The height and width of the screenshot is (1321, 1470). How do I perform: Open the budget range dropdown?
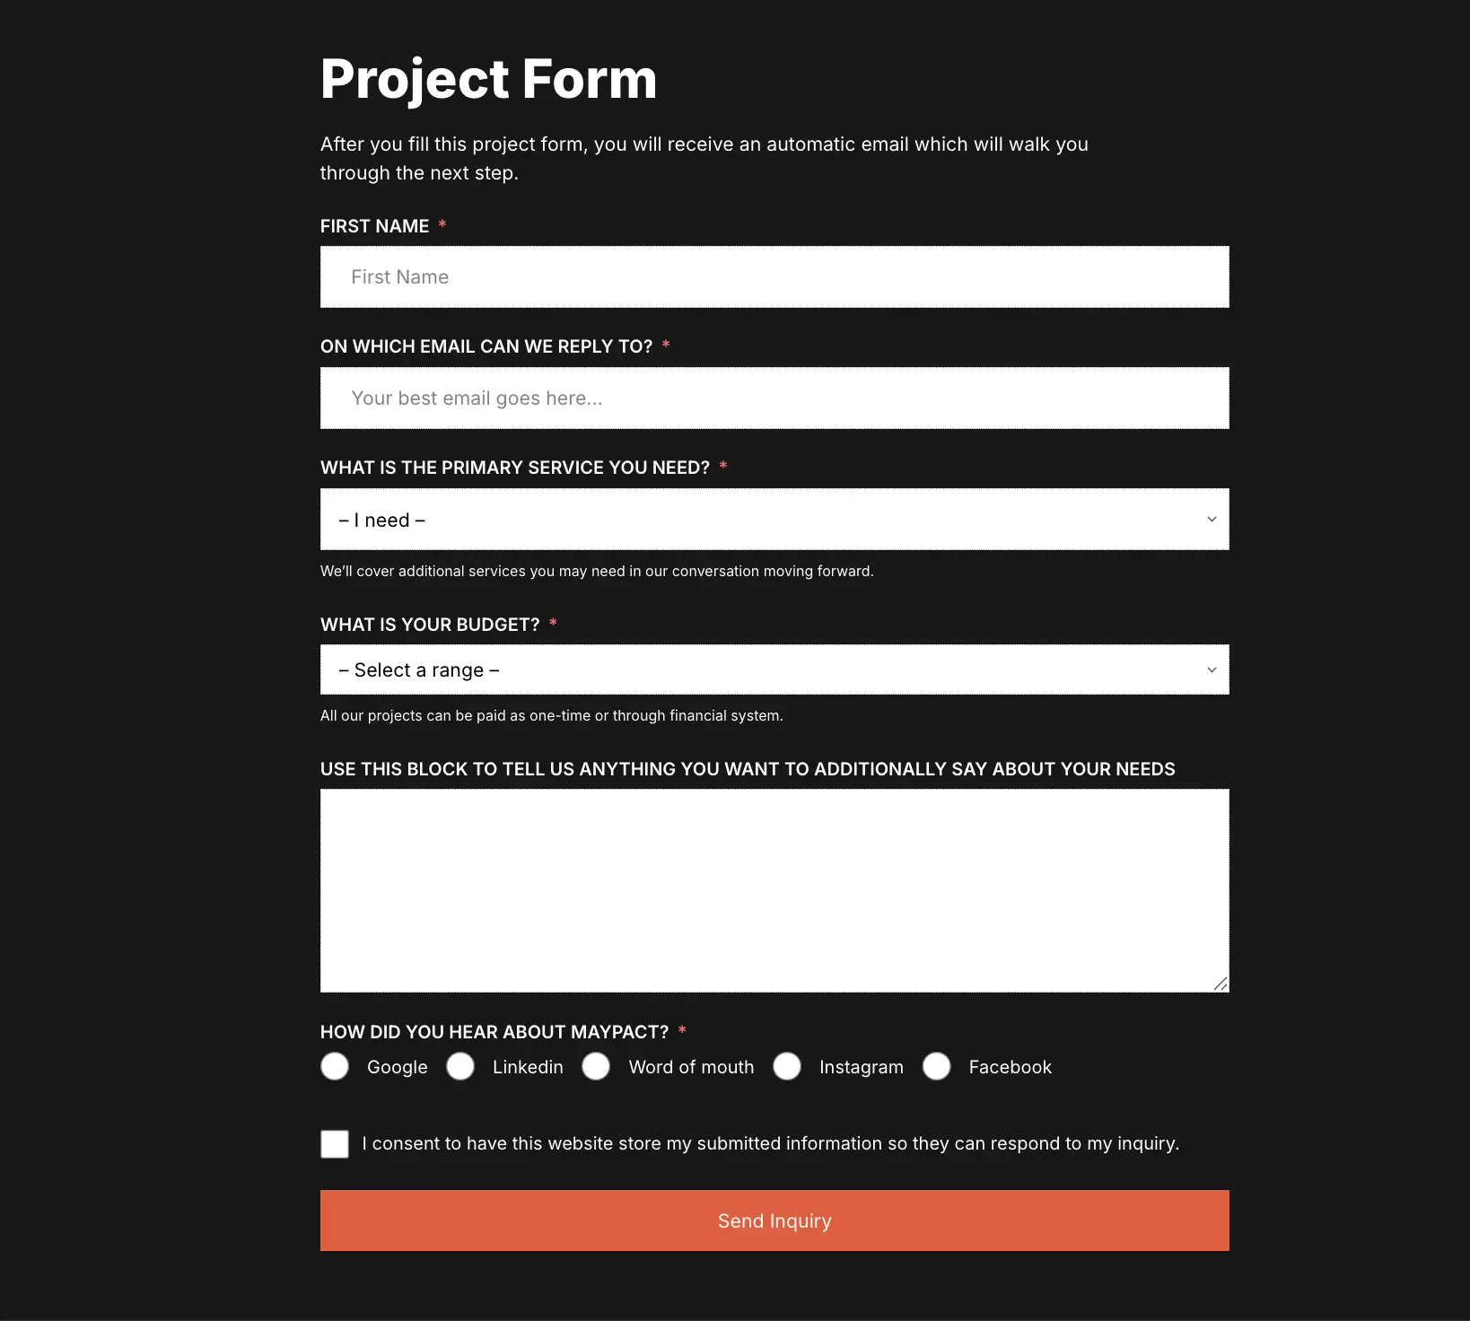tap(774, 669)
